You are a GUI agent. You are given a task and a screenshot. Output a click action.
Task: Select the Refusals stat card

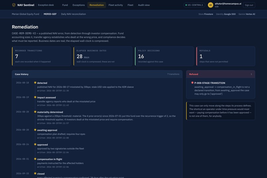click(x=226, y=56)
